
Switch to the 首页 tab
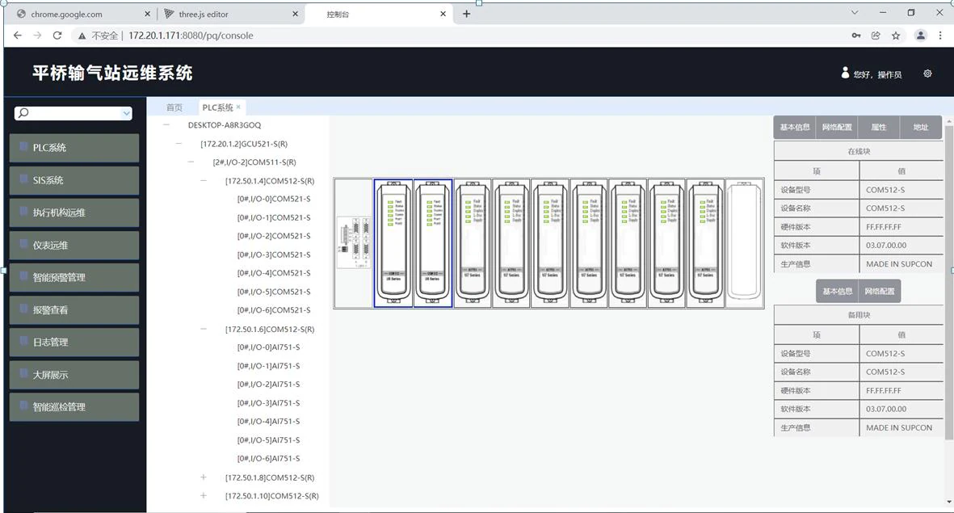coord(174,107)
